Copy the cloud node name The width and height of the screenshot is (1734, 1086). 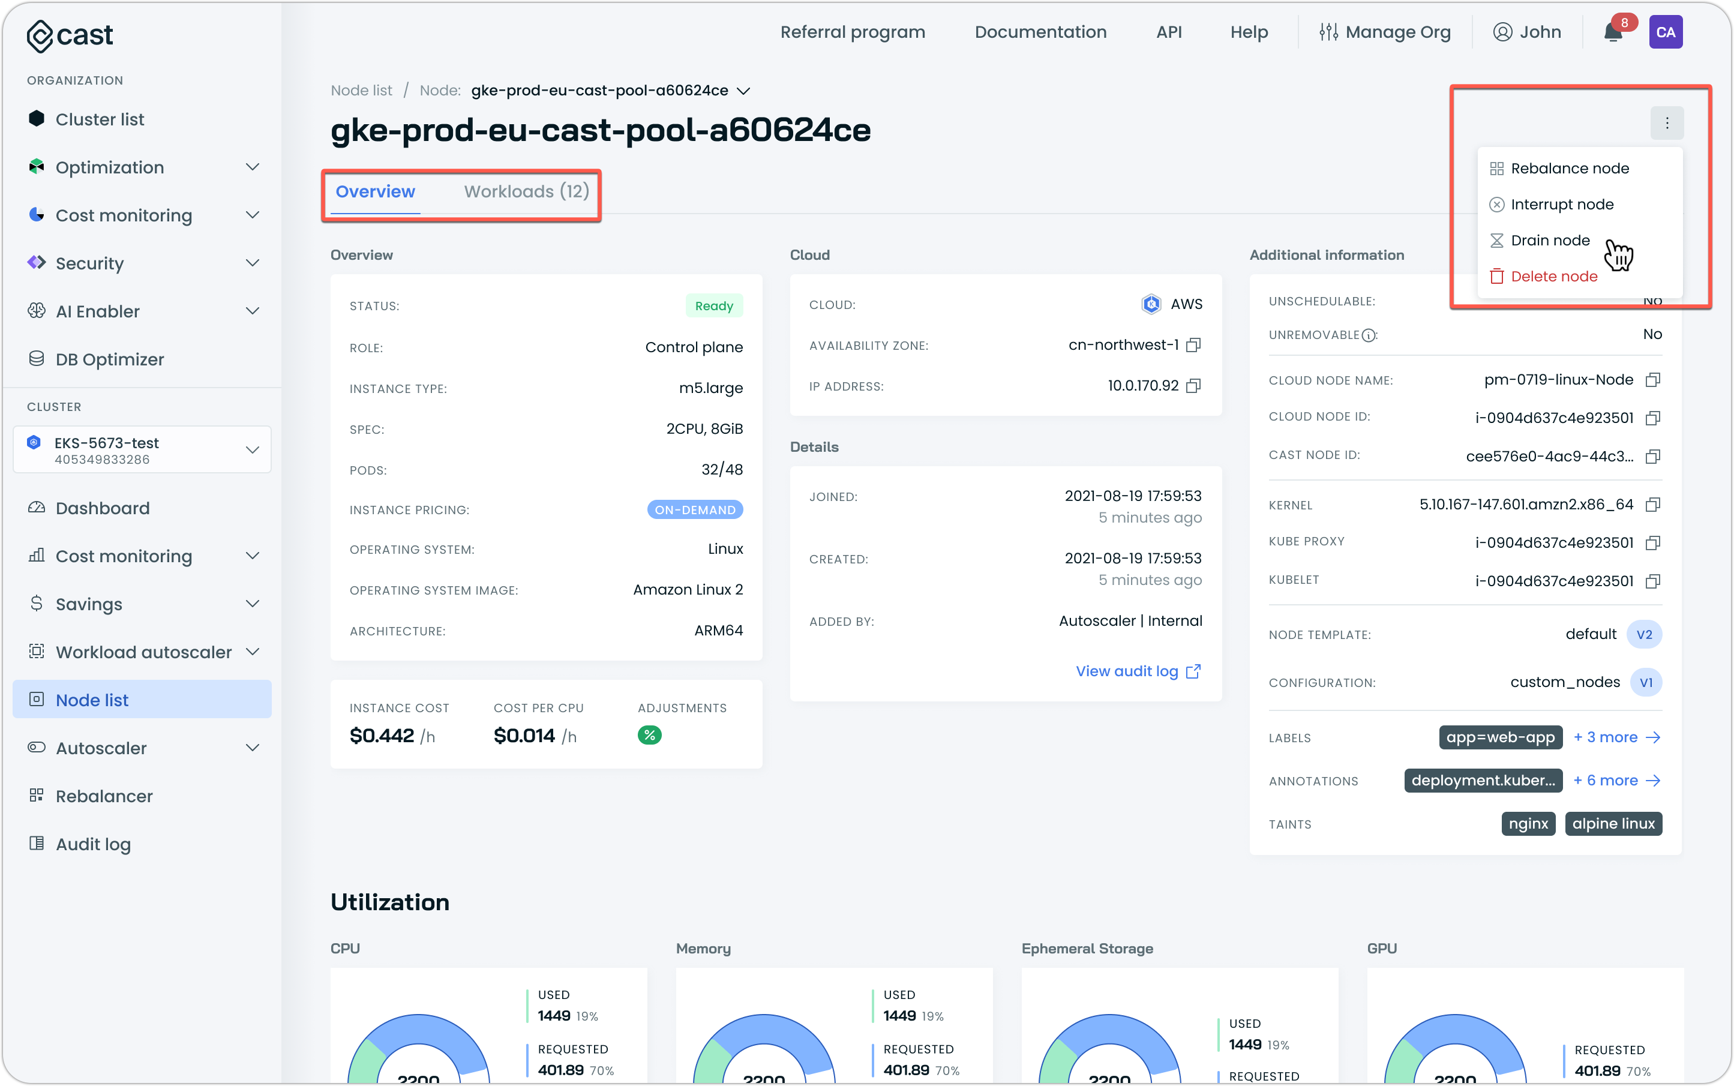[1652, 380]
